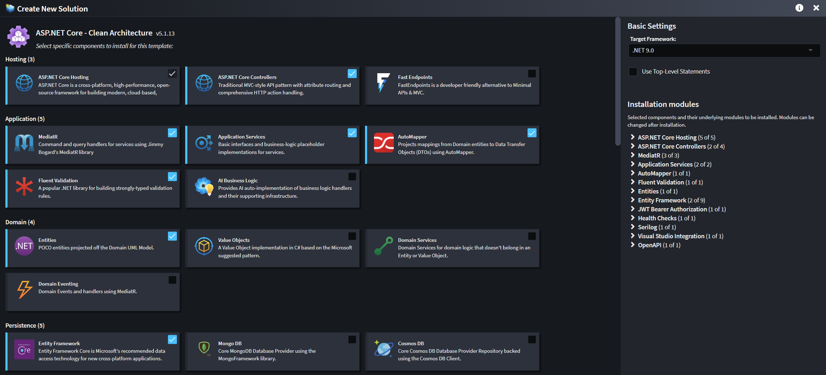Enable the Use Top-Level Statements checkbox
Image resolution: width=826 pixels, height=375 pixels.
coord(633,72)
